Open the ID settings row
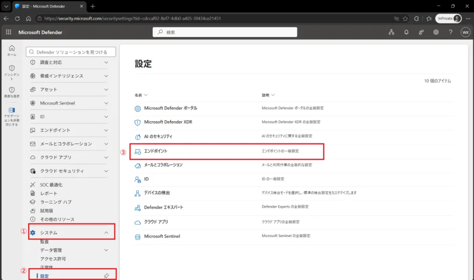474x280 pixels. [294, 179]
